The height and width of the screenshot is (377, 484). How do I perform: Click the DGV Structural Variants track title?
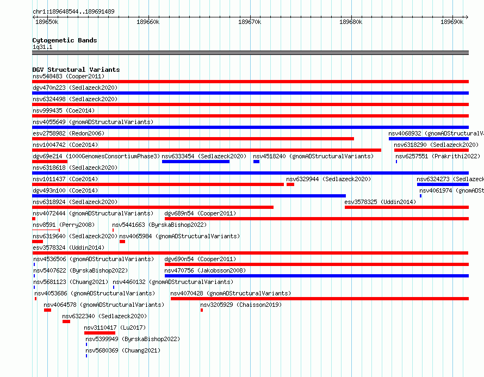point(76,70)
